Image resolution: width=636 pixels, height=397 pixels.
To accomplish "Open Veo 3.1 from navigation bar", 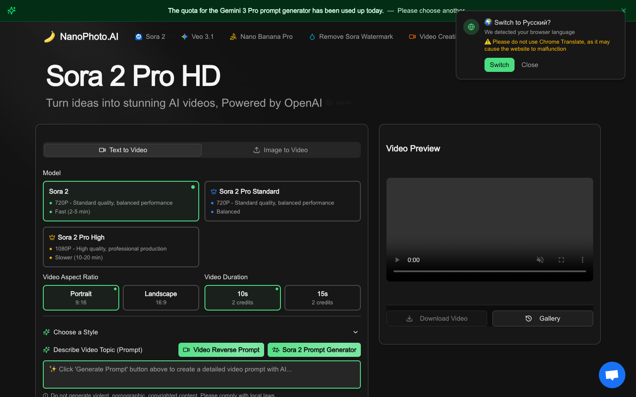I will pos(197,37).
